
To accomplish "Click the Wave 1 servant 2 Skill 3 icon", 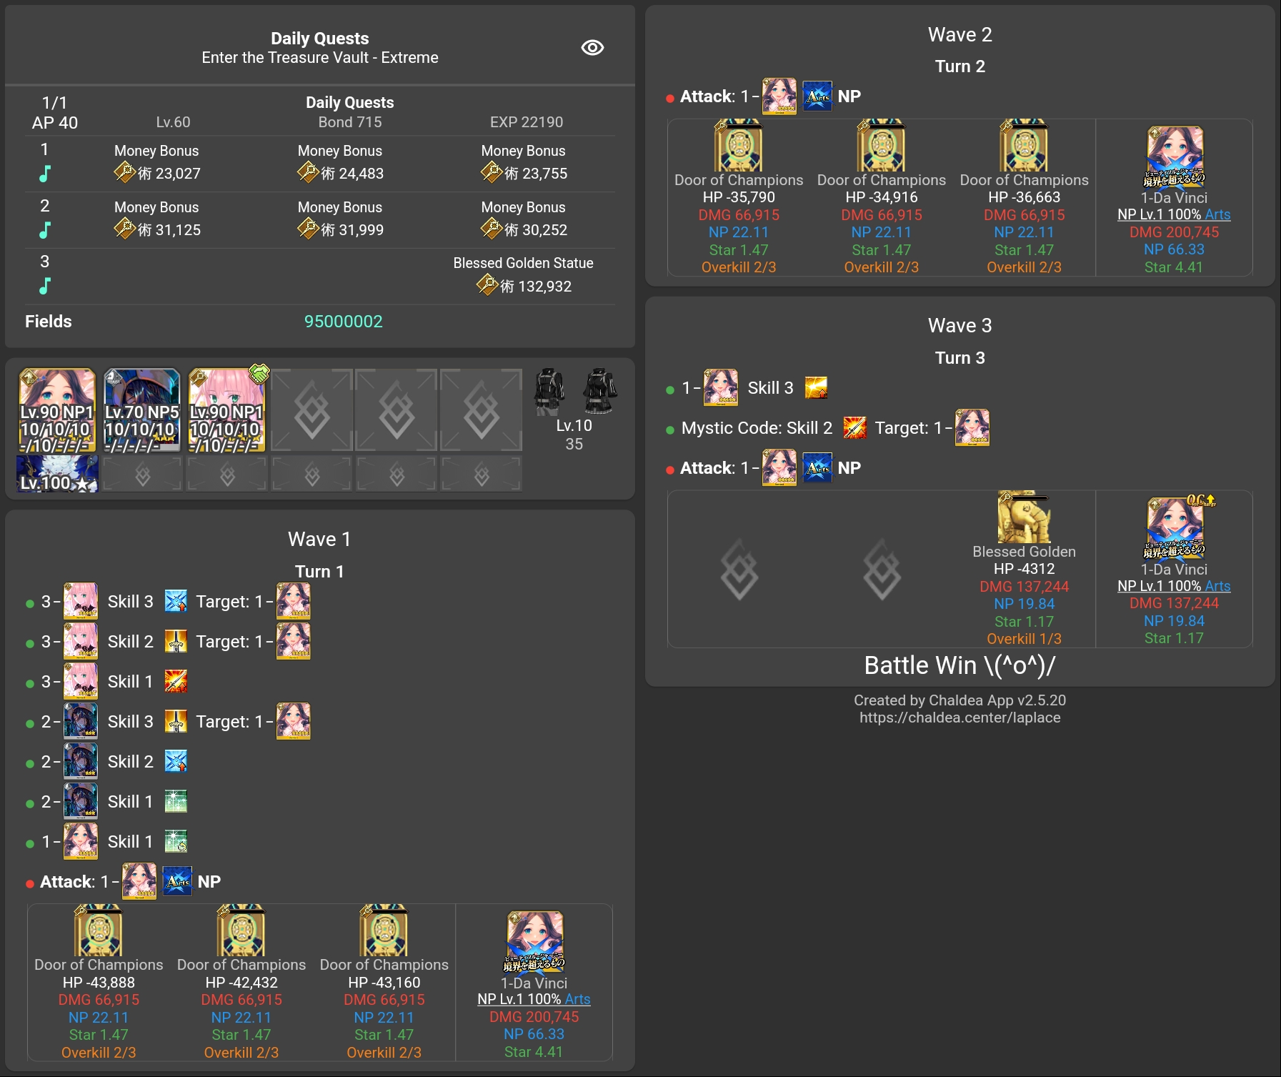I will pos(176,722).
